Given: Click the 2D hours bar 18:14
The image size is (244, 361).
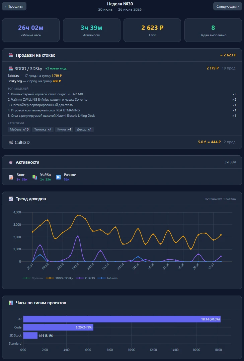Looking at the screenshot, I should click(122, 319).
